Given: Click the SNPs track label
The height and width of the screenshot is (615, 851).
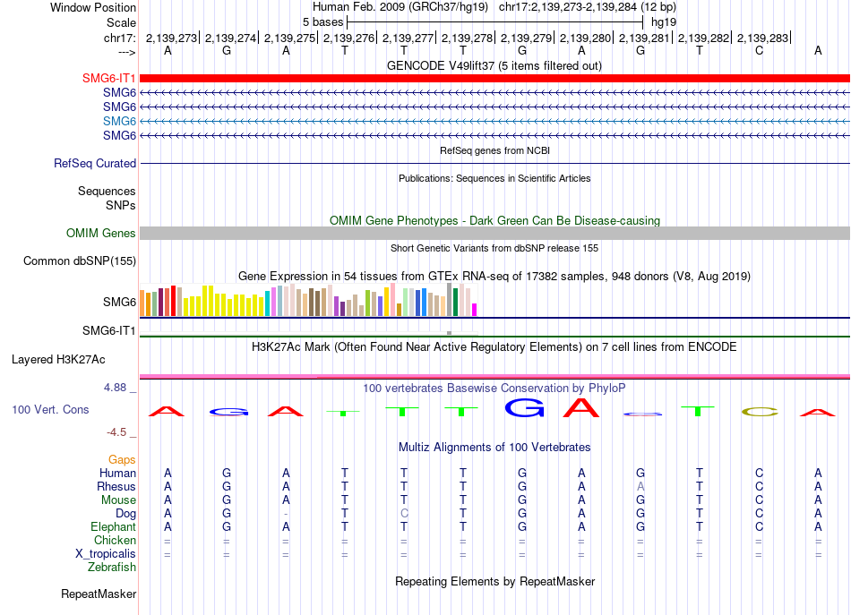Looking at the screenshot, I should pyautogui.click(x=121, y=206).
